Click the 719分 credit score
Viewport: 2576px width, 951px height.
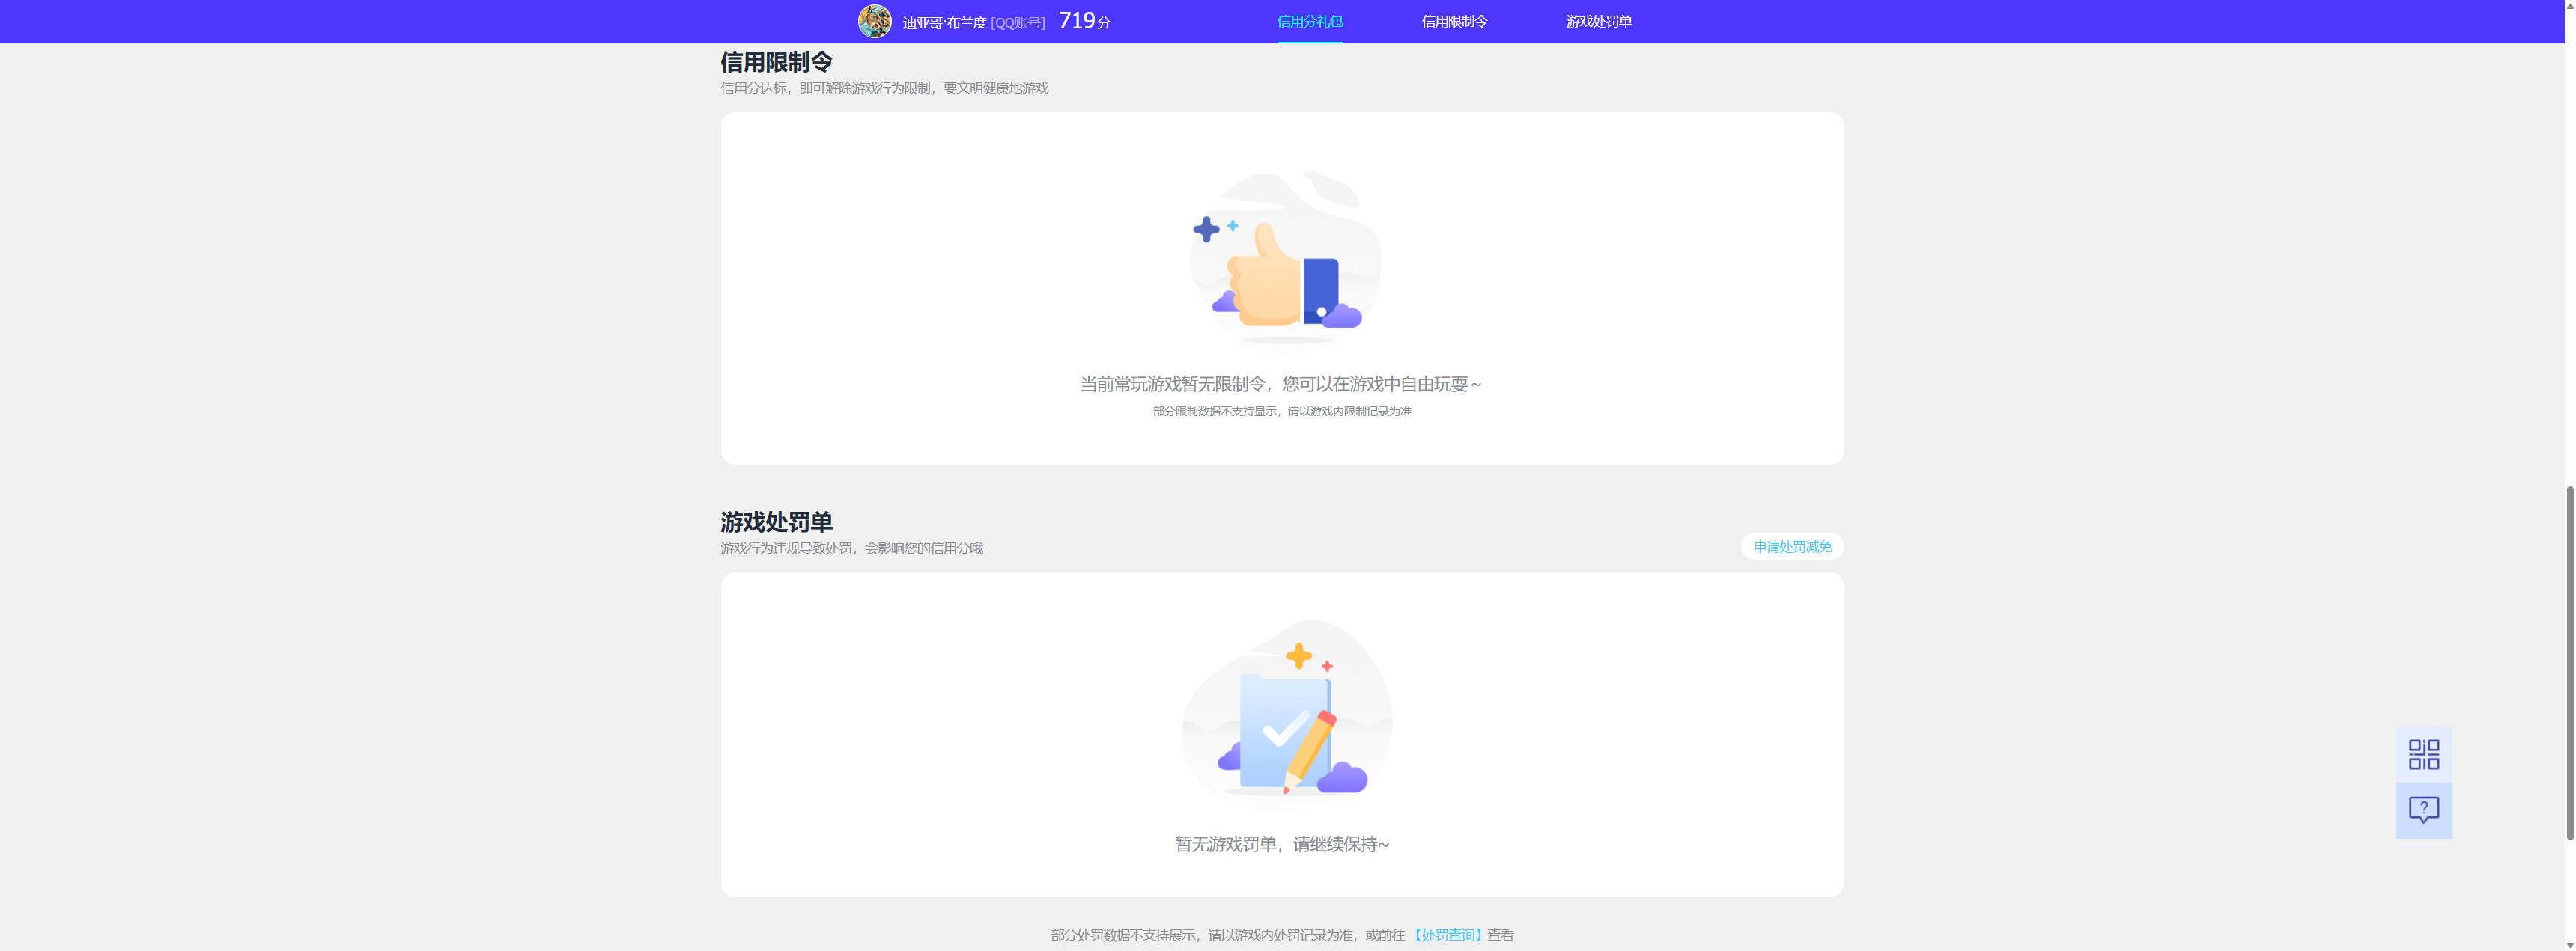(x=1084, y=21)
